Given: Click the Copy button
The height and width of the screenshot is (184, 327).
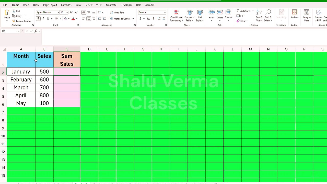Looking at the screenshot, I should click(x=17, y=16).
